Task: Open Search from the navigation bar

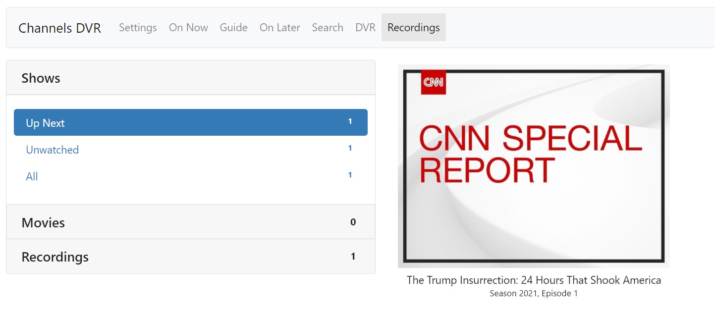Action: 328,28
